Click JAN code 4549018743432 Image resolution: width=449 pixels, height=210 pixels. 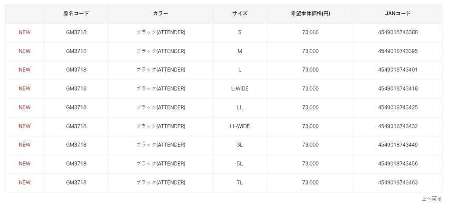[x=398, y=126]
